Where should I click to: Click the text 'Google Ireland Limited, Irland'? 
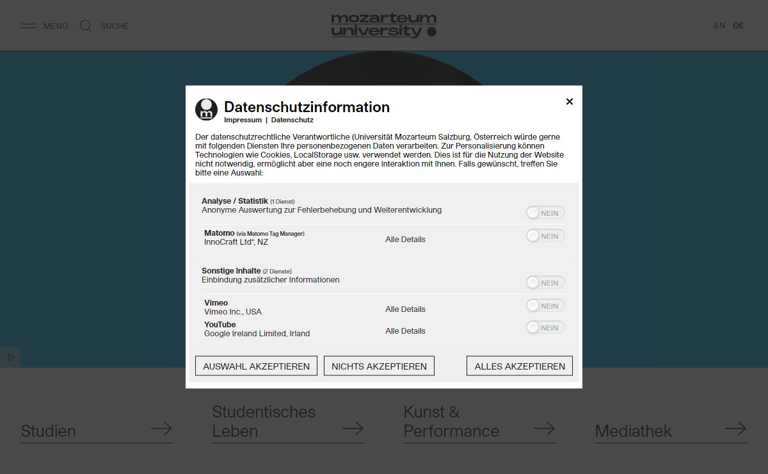[257, 334]
